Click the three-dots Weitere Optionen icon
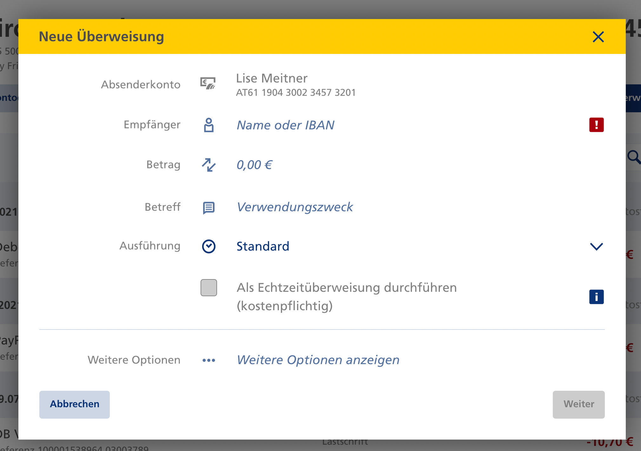The height and width of the screenshot is (451, 641). tap(208, 360)
